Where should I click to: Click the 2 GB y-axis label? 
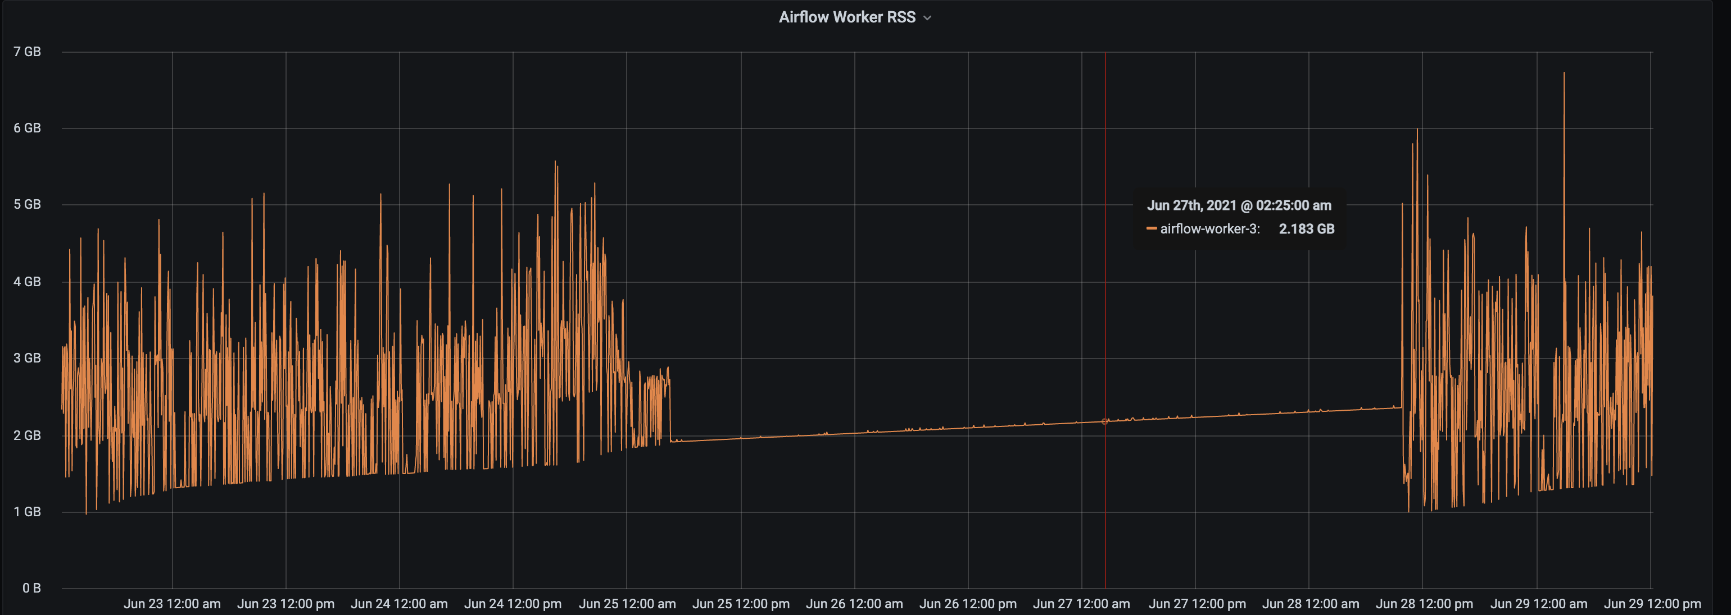click(27, 435)
